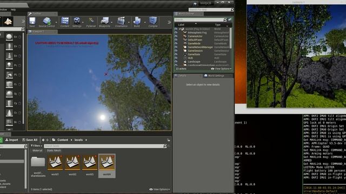Click the Content folder path icon
The width and height of the screenshot is (346, 194).
[54, 140]
